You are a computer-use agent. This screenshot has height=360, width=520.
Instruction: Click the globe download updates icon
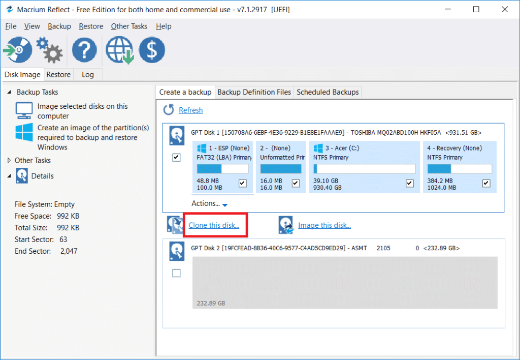point(120,50)
